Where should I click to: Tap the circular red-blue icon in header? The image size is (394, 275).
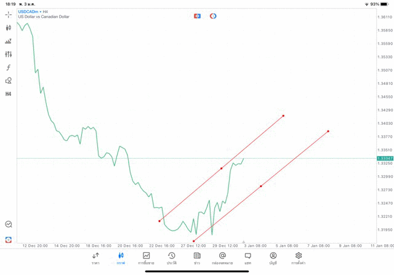click(213, 15)
